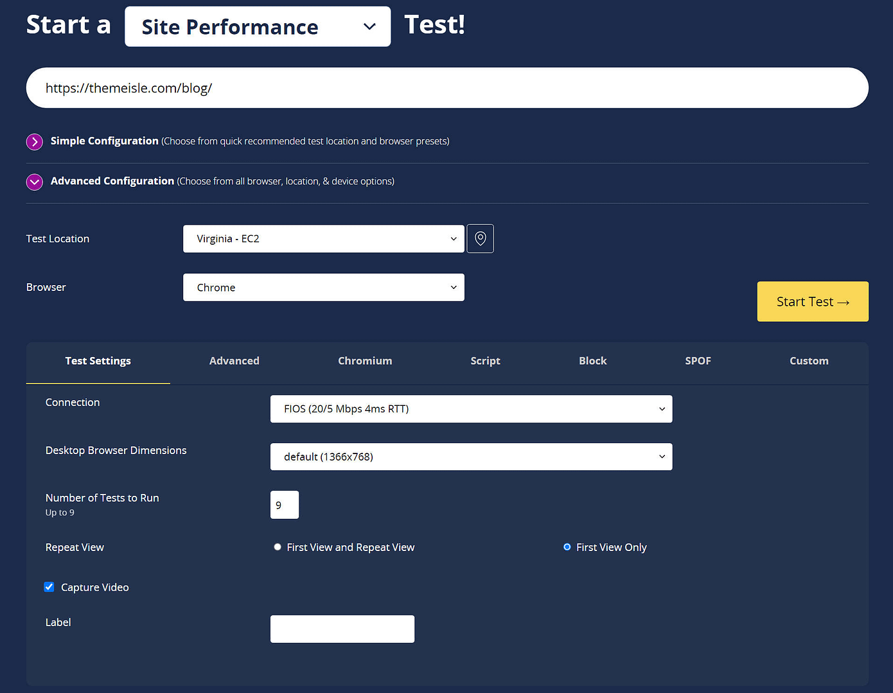
Task: Select First View and Repeat View option
Action: pyautogui.click(x=277, y=547)
